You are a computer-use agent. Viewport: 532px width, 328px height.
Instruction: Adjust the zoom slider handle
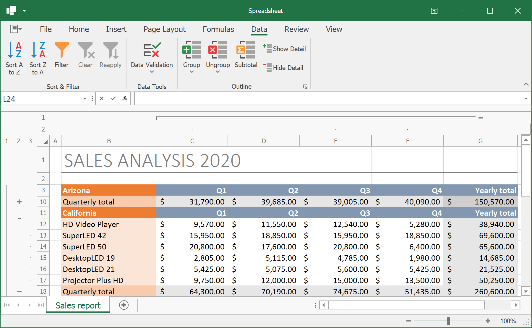pyautogui.click(x=448, y=321)
